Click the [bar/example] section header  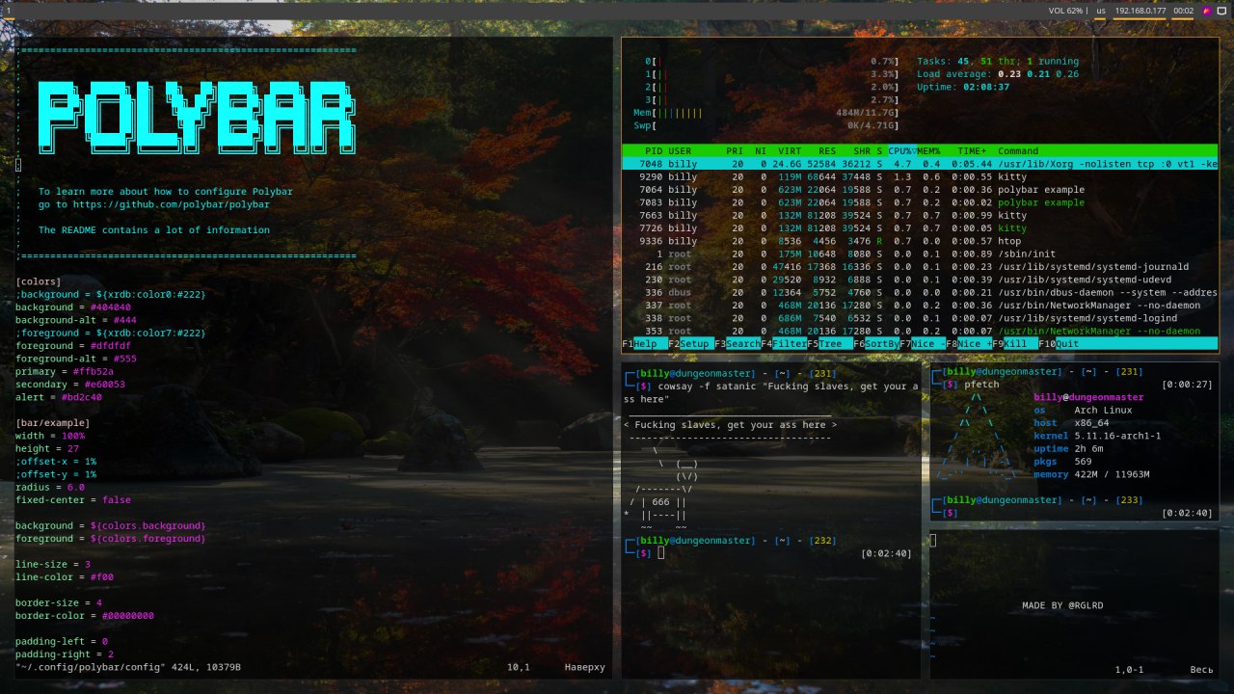52,422
